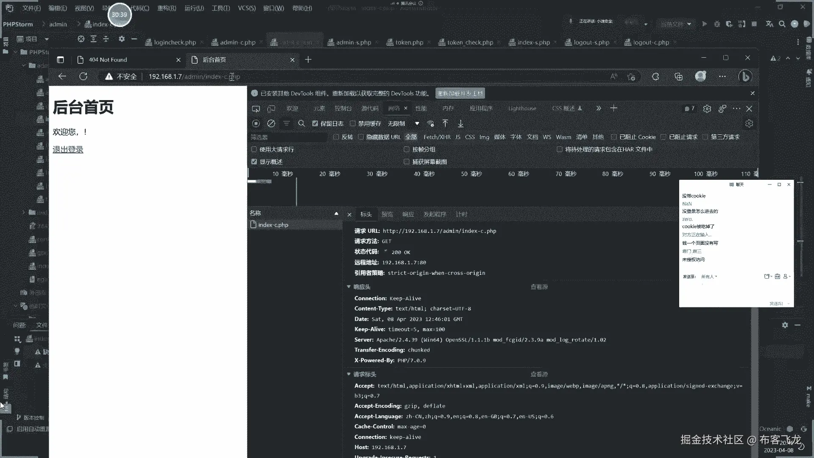Screen dimensions: 814x458
Task: Open the network search magnifier icon
Action: tap(301, 123)
